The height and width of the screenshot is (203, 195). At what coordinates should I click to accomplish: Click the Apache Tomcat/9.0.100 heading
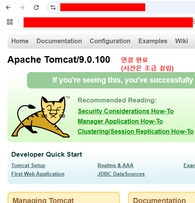pos(59,60)
